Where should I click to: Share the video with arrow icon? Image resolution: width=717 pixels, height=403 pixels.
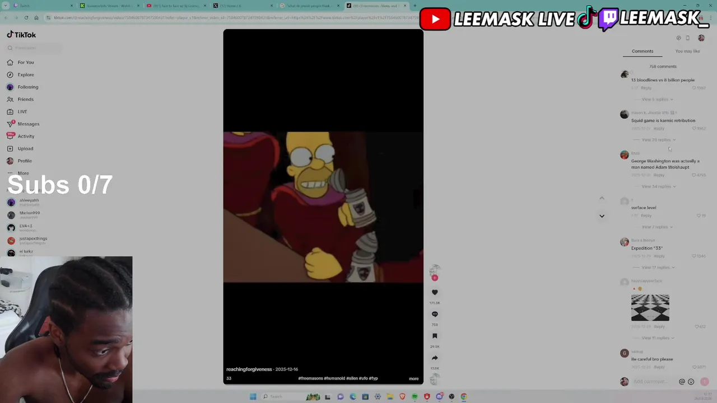coord(435,358)
